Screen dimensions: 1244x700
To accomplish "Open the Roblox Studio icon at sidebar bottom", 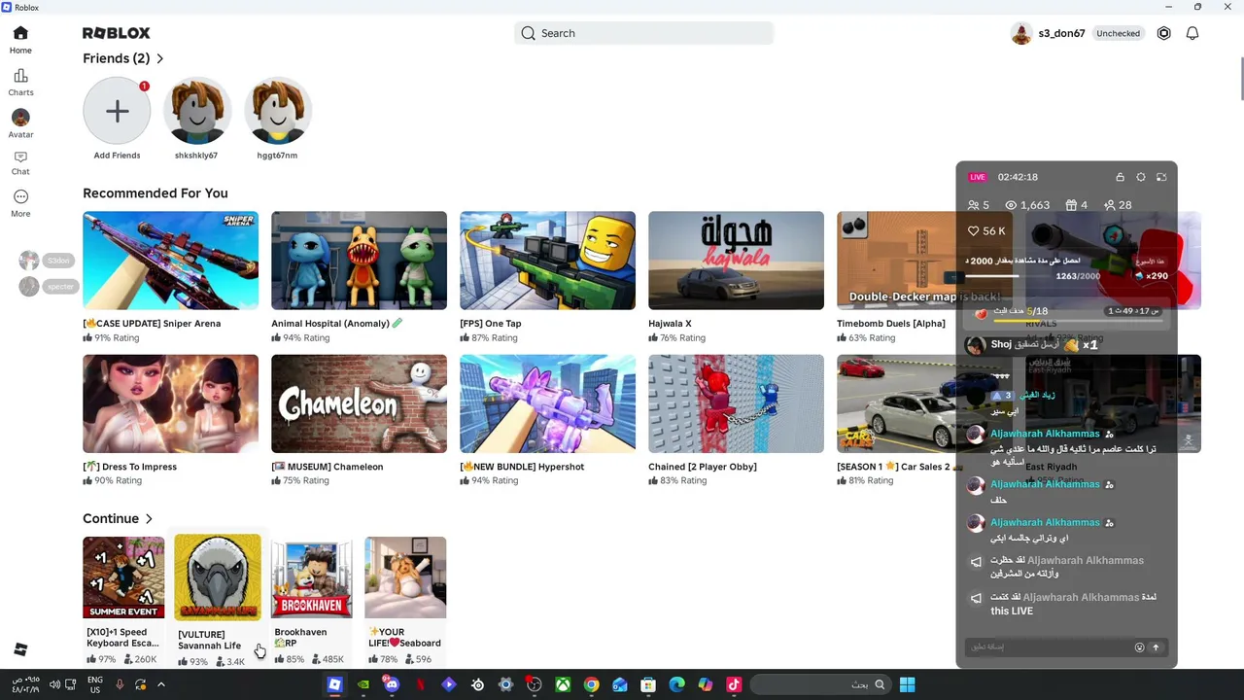I will coord(20,649).
